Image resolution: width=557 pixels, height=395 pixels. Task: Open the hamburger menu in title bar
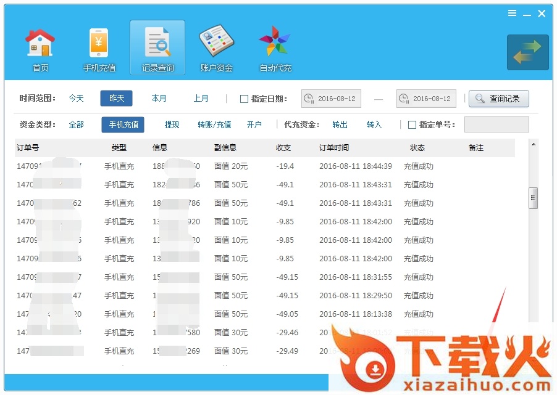pyautogui.click(x=512, y=14)
